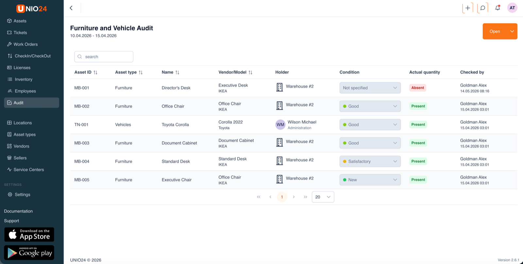Sort by Name arrows icon

(177, 72)
